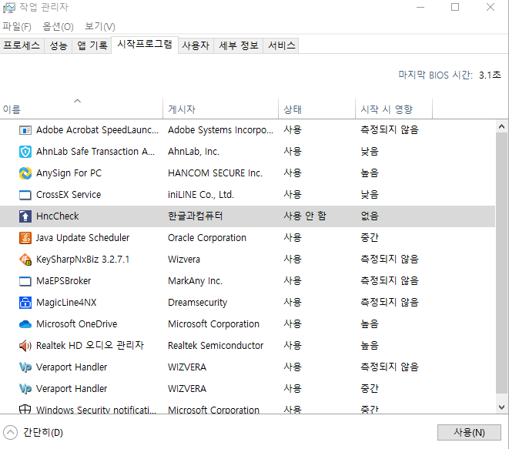
Task: Sort by the 상태 column header
Action: [x=316, y=109]
